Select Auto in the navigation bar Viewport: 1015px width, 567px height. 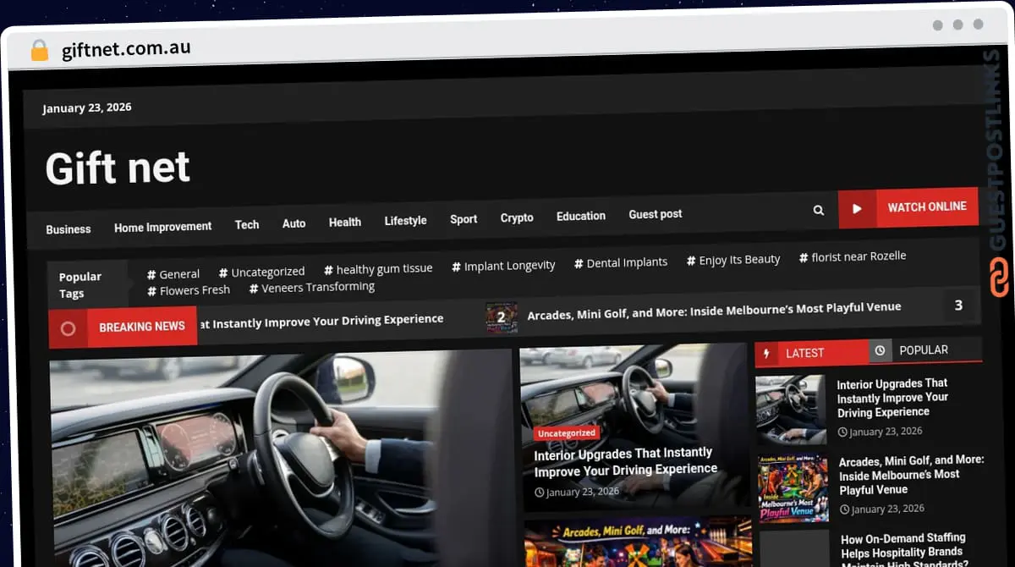point(294,223)
